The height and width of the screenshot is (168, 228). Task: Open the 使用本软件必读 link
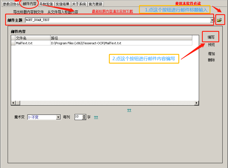(188, 3)
